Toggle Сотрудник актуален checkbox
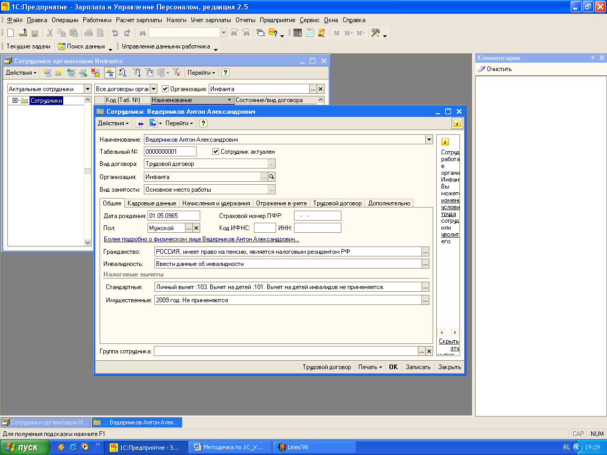The height and width of the screenshot is (455, 607). (216, 152)
